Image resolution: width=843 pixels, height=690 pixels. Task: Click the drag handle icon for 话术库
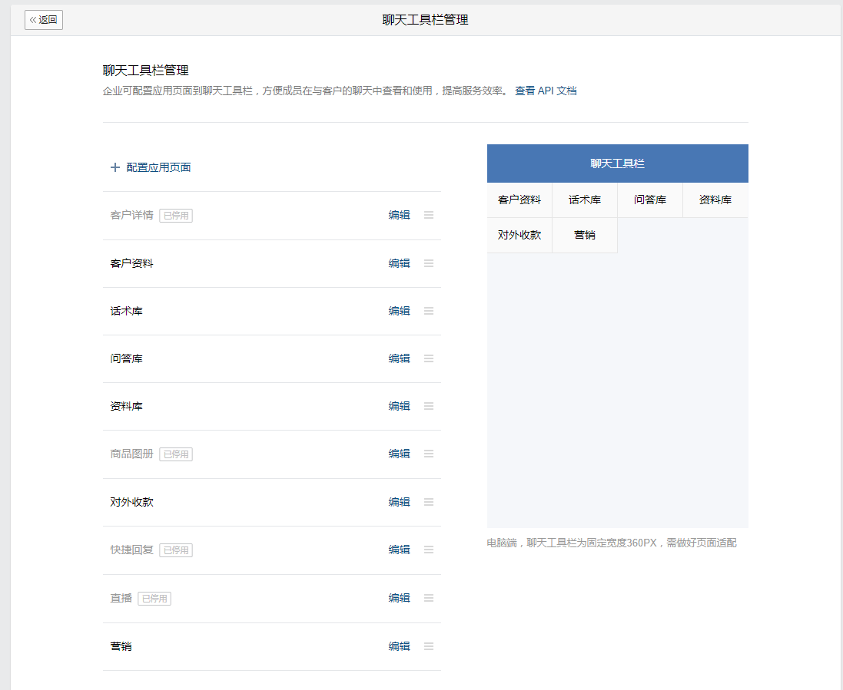[x=429, y=311]
